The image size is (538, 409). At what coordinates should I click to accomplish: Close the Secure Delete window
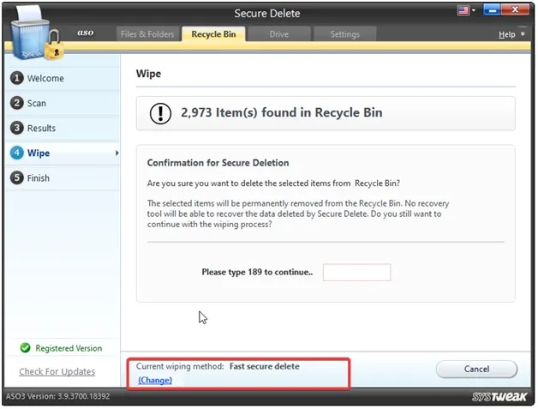[x=515, y=10]
